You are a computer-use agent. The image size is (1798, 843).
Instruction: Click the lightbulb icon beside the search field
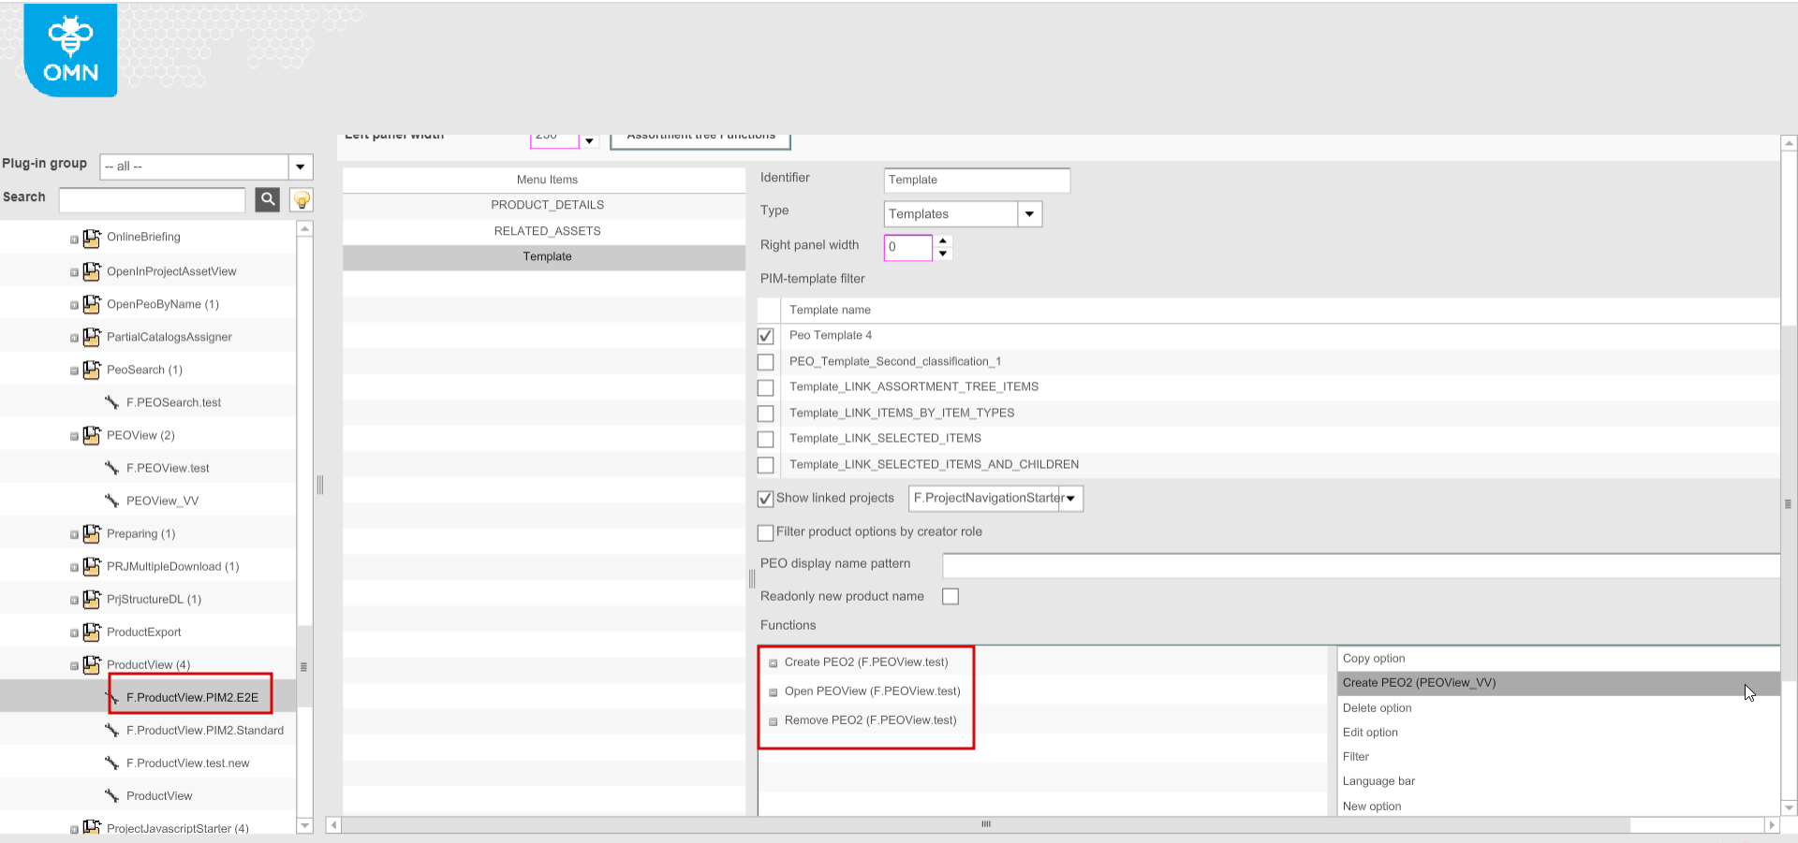(301, 199)
